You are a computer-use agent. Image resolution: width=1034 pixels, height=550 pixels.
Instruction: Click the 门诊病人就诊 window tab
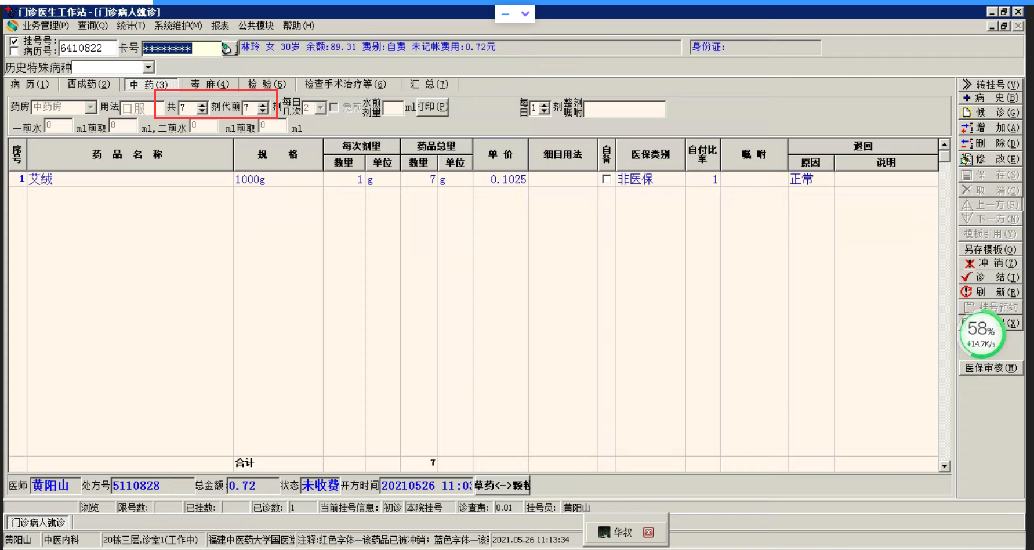38,523
